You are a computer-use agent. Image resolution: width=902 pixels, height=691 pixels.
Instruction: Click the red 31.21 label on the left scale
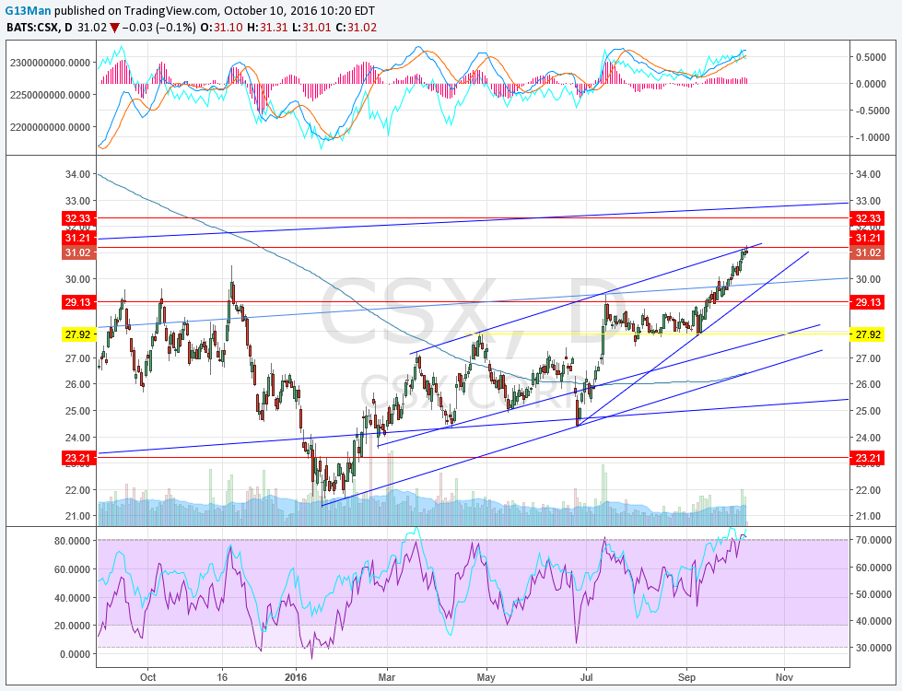tap(78, 238)
